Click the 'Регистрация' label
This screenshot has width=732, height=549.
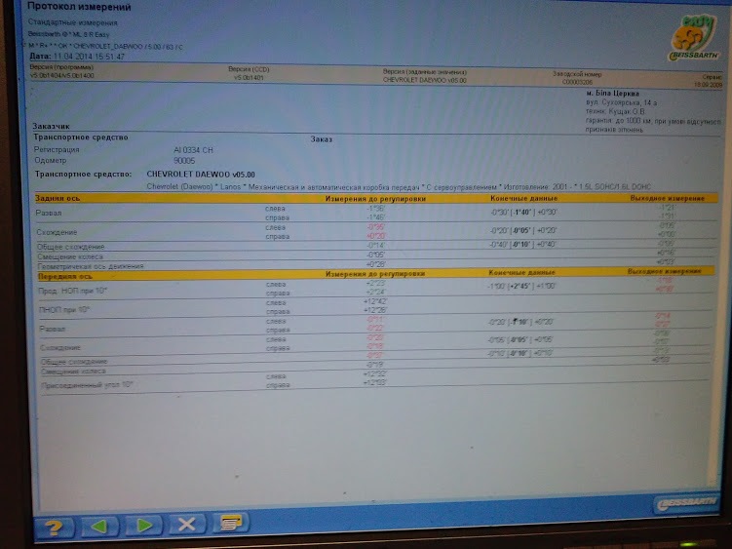(x=57, y=149)
